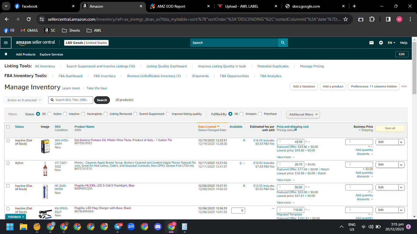This screenshot has width=417, height=234.
Task: Open the Chrome menu three dots
Action: tap(410, 19)
